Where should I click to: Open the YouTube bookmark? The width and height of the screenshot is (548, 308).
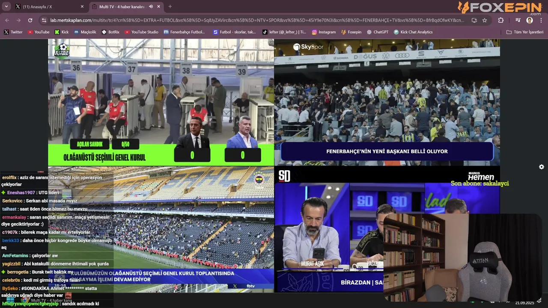tap(39, 32)
